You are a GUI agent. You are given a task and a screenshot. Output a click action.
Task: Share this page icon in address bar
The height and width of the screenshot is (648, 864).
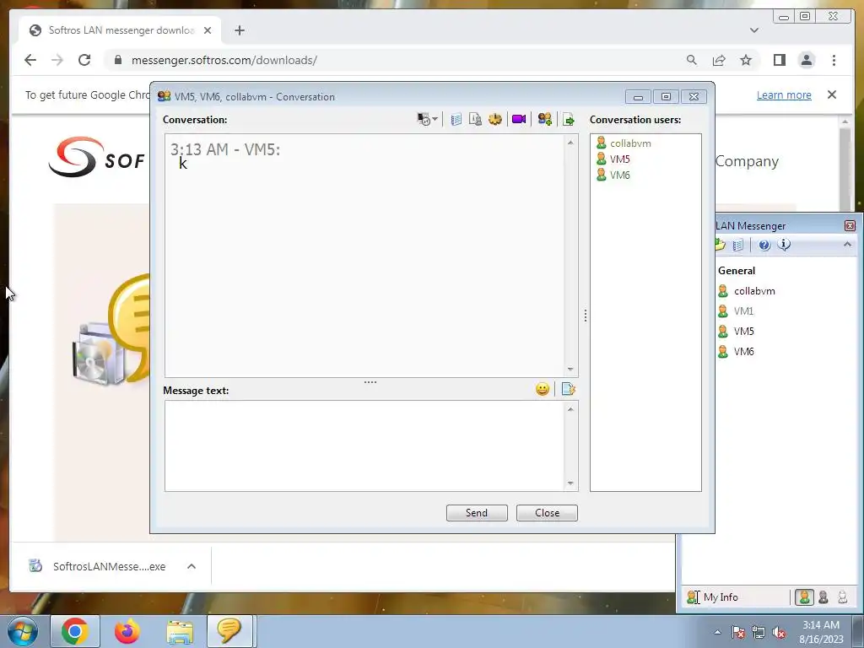[719, 60]
